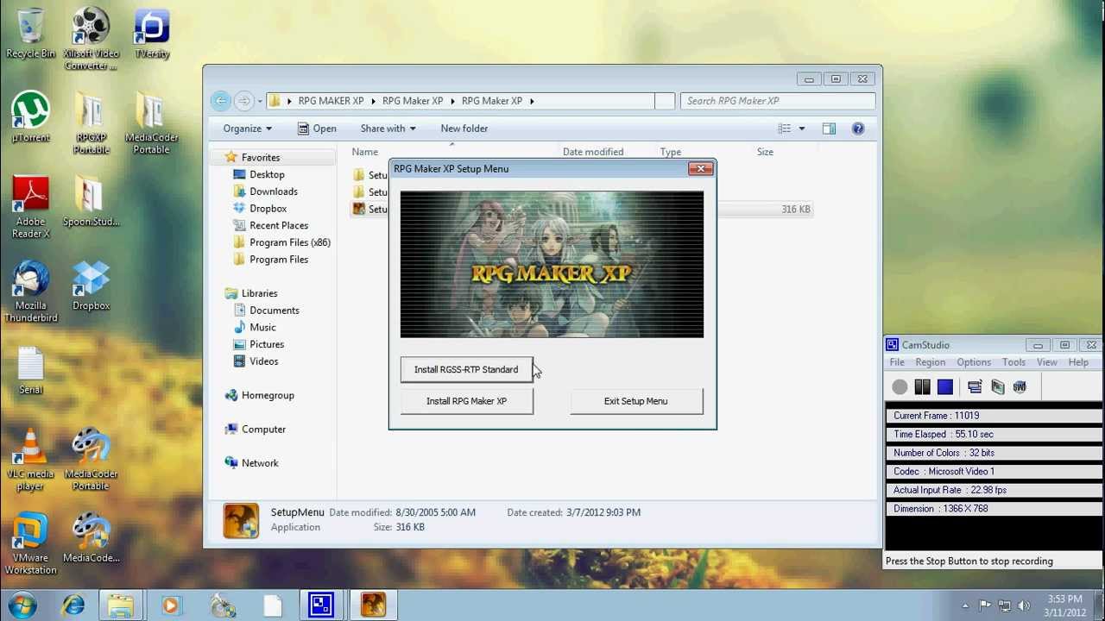
Task: Click the screen annotations icon in CamStudio
Action: (x=975, y=387)
